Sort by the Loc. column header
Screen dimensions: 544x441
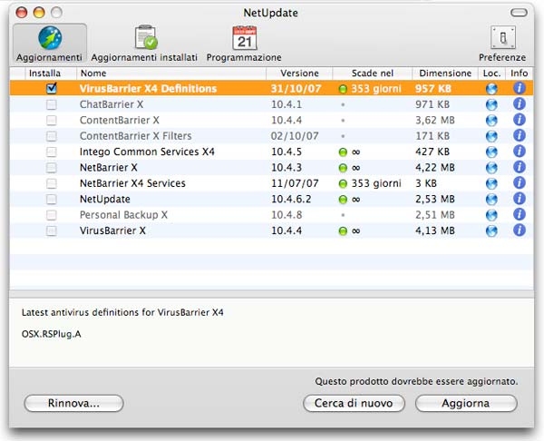(491, 73)
